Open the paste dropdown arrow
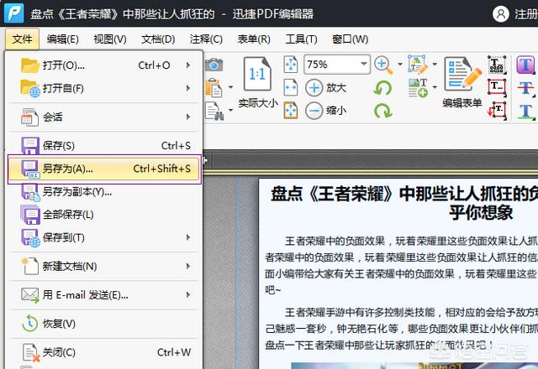This screenshot has width=538, height=369. coord(230,87)
